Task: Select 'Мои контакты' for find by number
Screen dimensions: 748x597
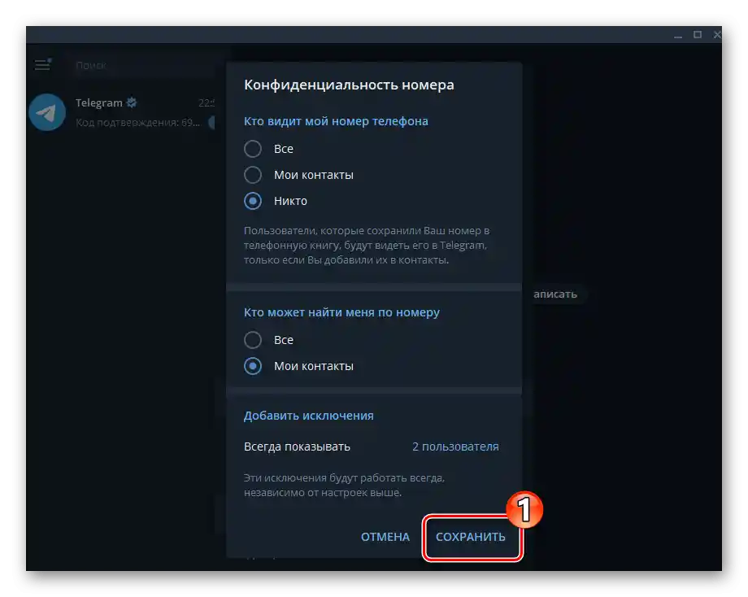Action: [x=252, y=366]
